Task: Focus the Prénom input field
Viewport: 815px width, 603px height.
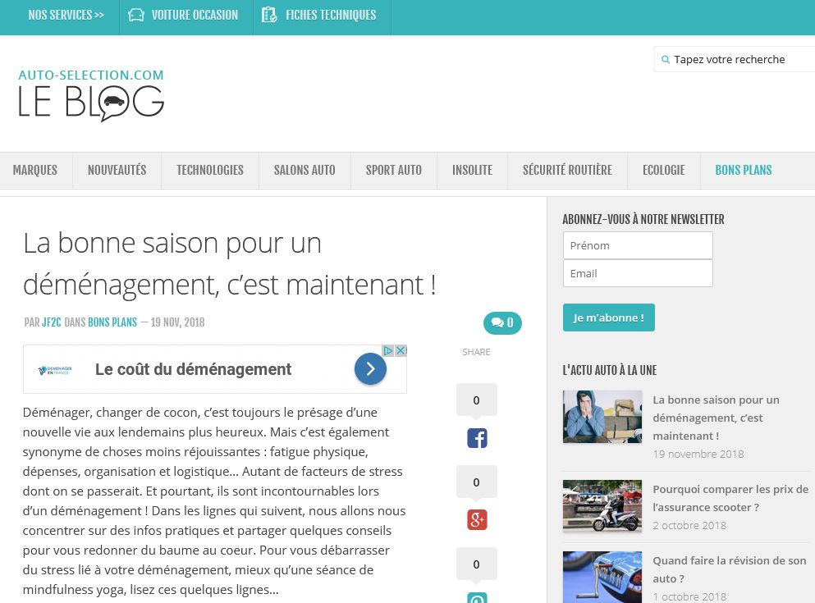Action: (638, 245)
